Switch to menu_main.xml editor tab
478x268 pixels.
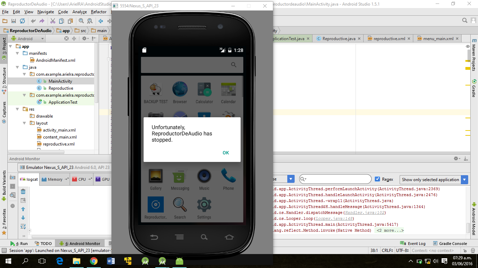pyautogui.click(x=438, y=39)
